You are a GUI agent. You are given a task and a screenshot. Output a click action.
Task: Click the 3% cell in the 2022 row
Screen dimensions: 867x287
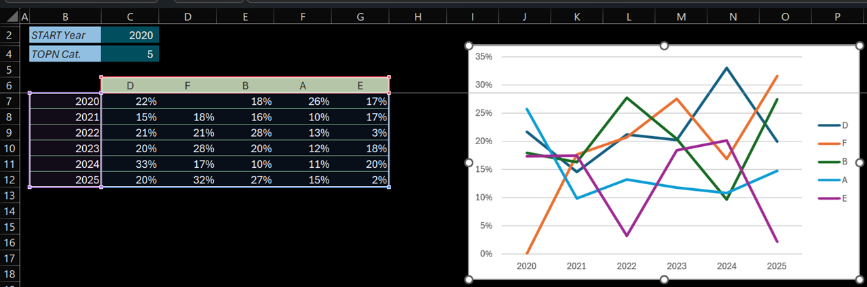[361, 133]
